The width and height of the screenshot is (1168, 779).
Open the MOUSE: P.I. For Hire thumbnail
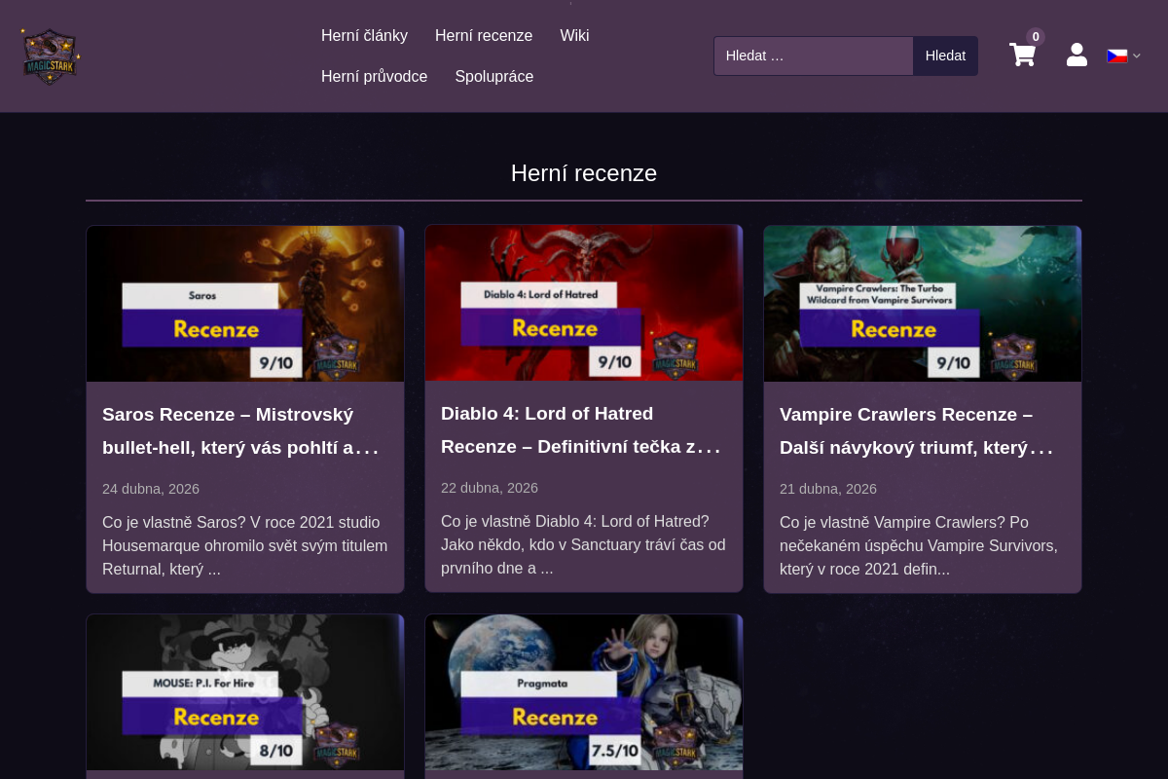click(245, 692)
